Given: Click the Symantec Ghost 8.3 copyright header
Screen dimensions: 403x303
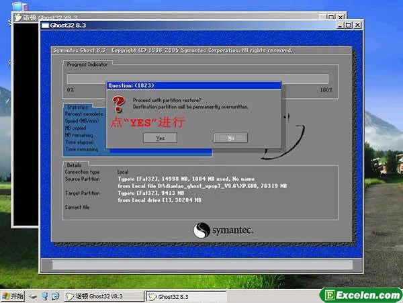Looking at the screenshot, I should tap(173, 50).
